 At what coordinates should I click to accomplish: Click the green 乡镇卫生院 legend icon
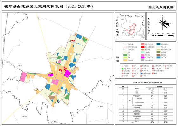click(122, 69)
